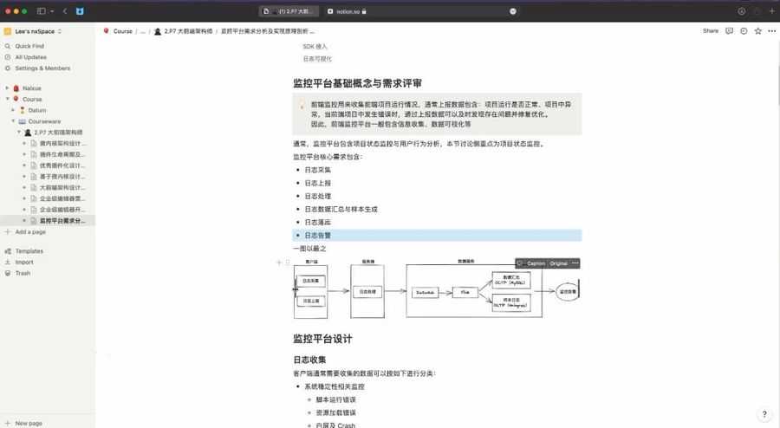Open page options three-dot menu
This screenshot has width=780, height=428.
[x=771, y=31]
